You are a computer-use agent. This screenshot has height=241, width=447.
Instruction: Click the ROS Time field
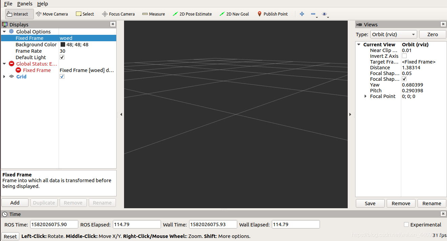coord(54,224)
